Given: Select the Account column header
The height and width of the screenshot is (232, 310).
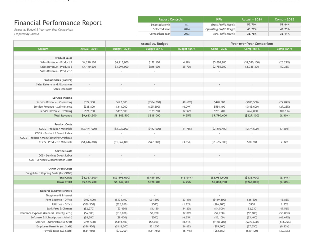Looking at the screenshot, I should tap(43, 49).
